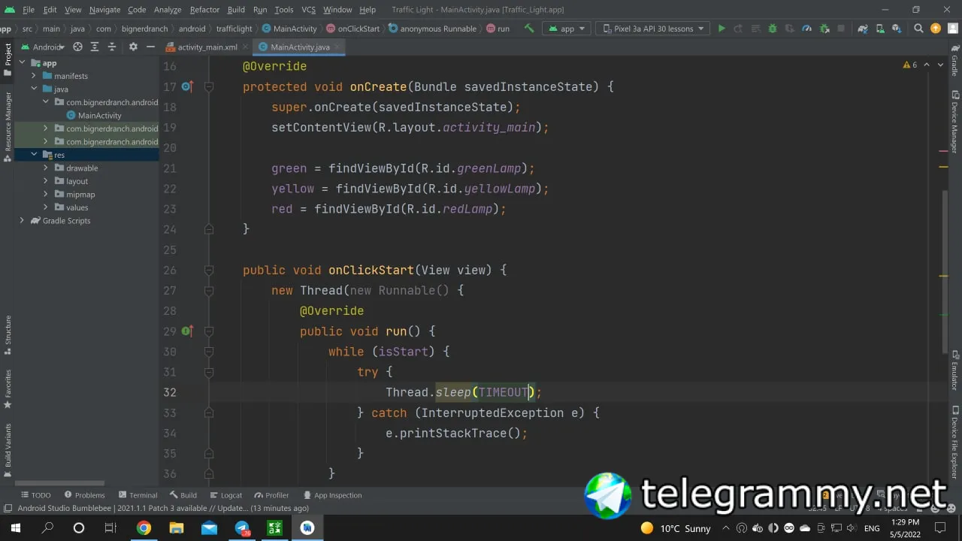Expand the Gradle Scripts node arrow
Viewport: 962px width, 541px height.
22,221
